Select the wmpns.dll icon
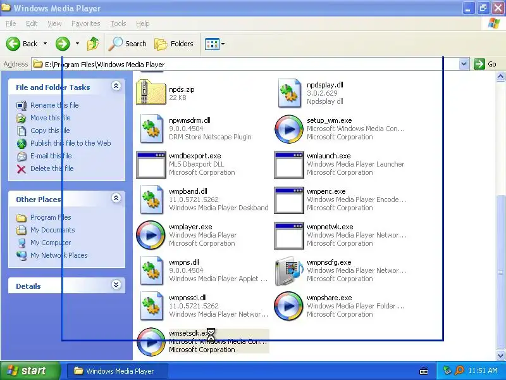The height and width of the screenshot is (380, 506). 151,271
